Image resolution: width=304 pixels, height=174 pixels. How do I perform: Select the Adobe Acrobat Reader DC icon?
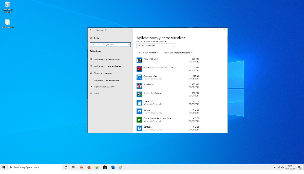(139, 69)
